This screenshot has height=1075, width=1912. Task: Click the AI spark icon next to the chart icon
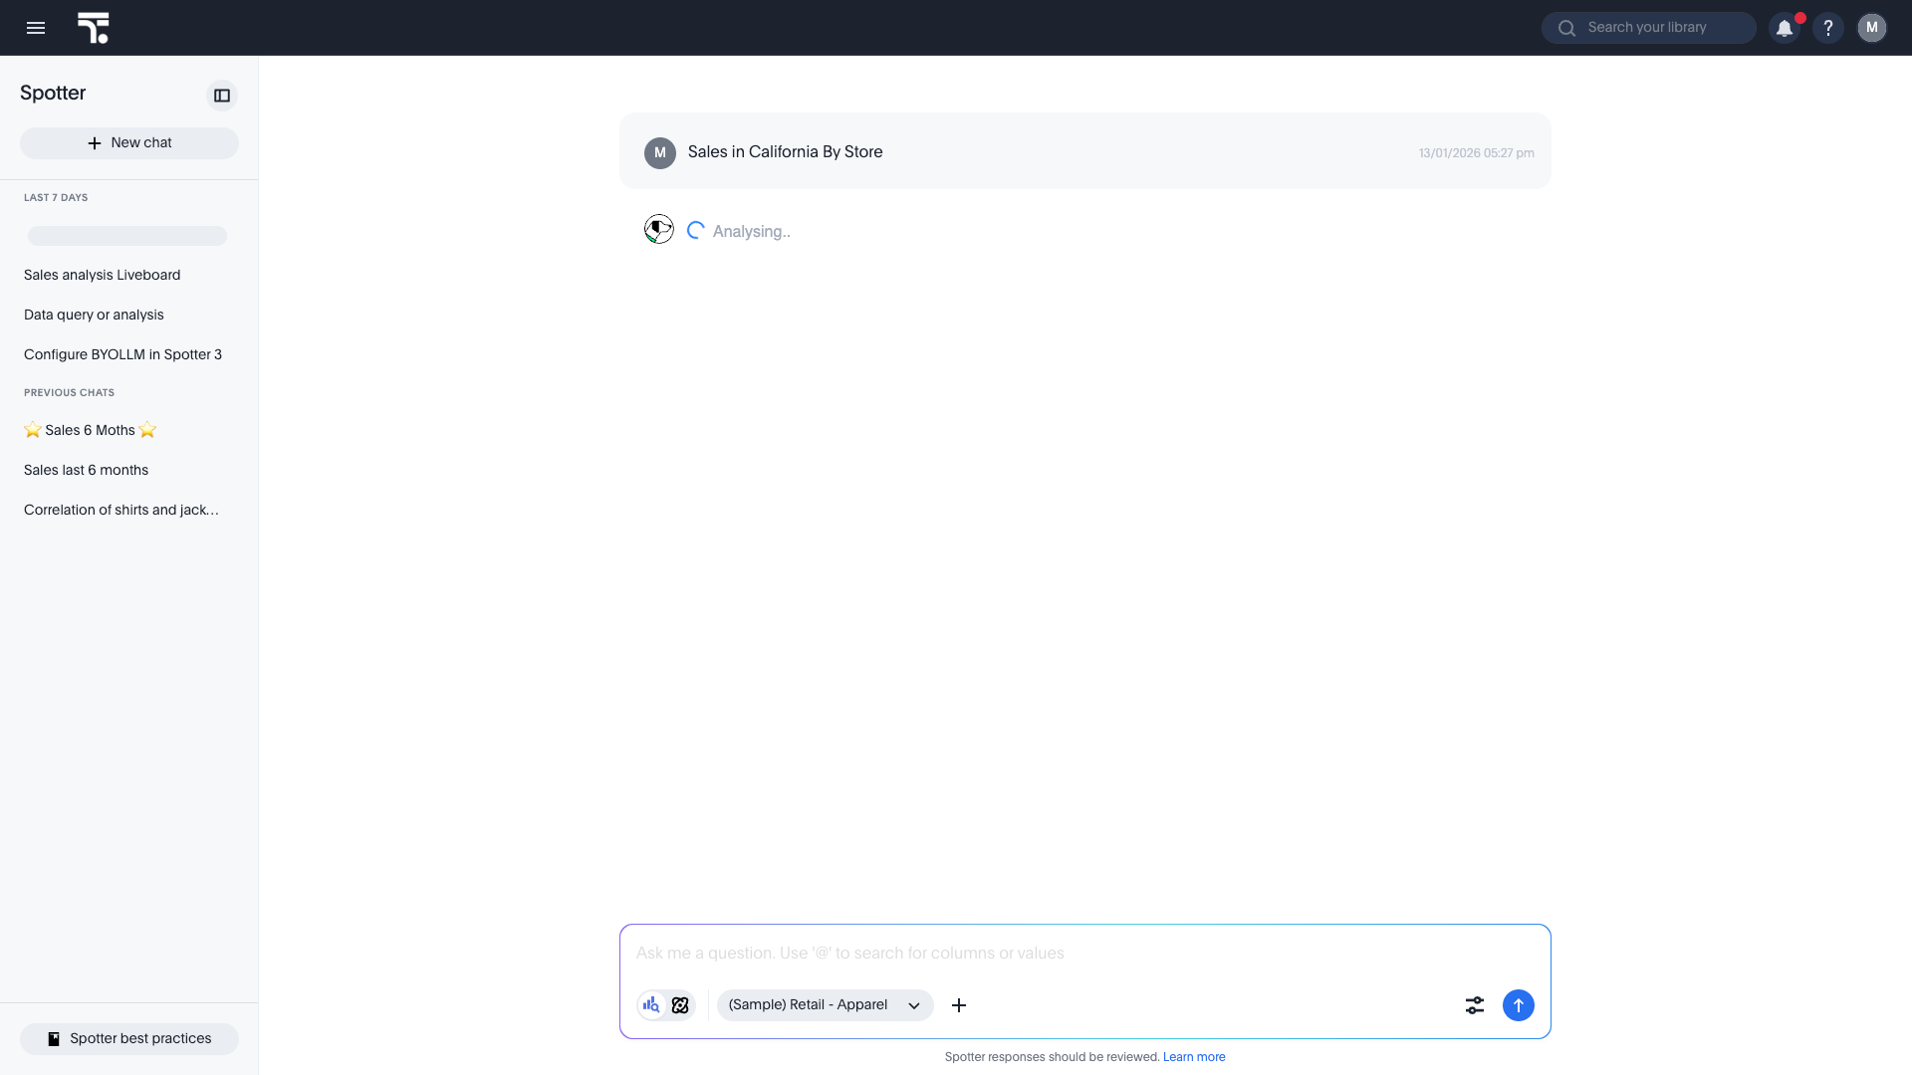[679, 1005]
